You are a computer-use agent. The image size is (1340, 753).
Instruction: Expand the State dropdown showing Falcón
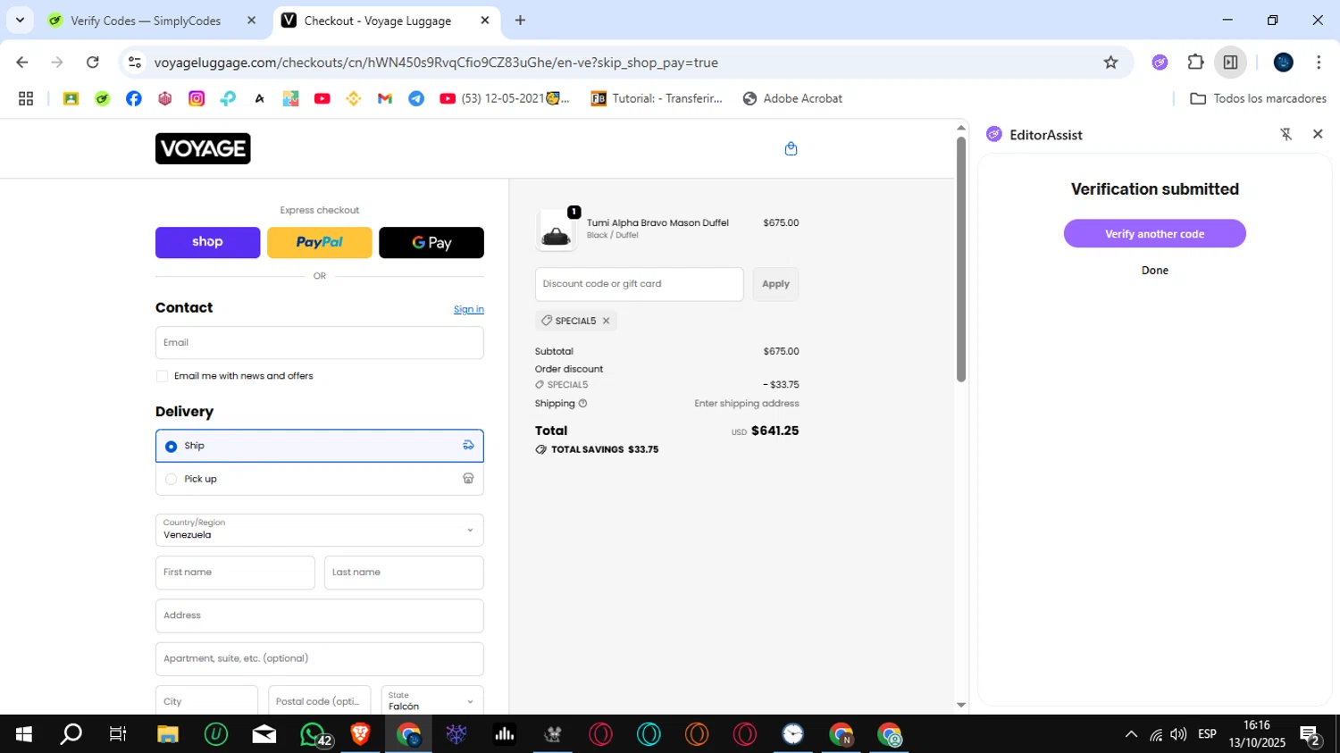click(432, 700)
